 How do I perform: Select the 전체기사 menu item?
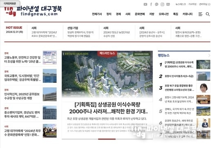click(x=97, y=14)
